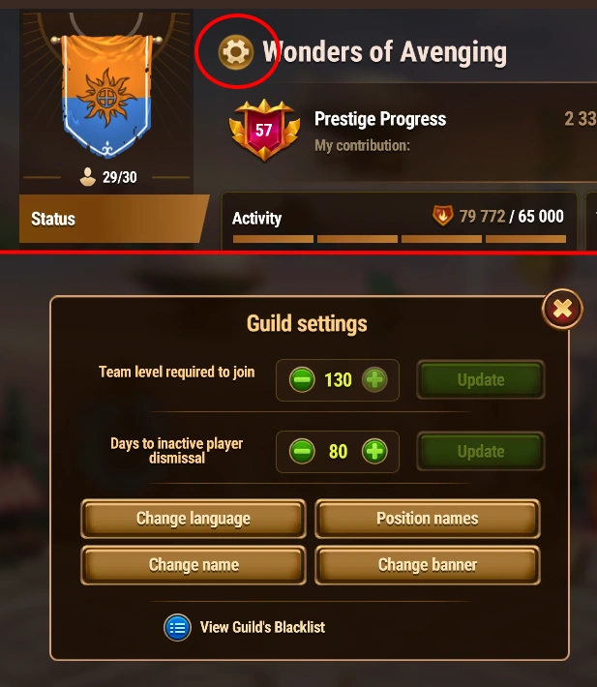Update inactive dismissal days setting
Screen dimensions: 597x687
tap(481, 451)
